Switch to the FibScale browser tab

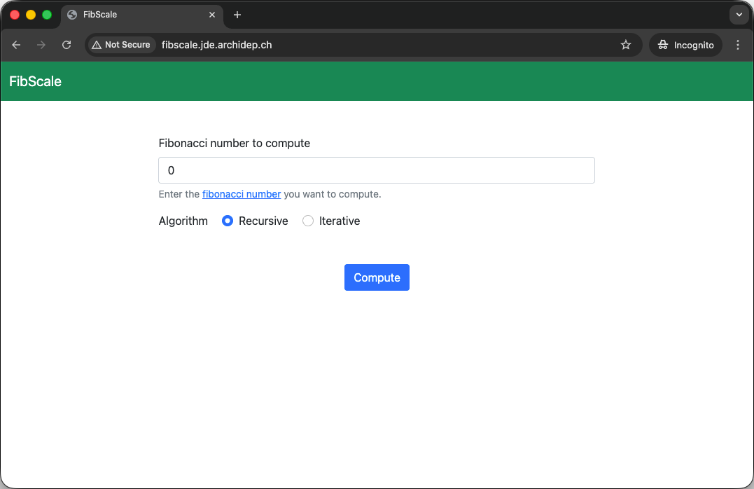tap(133, 15)
